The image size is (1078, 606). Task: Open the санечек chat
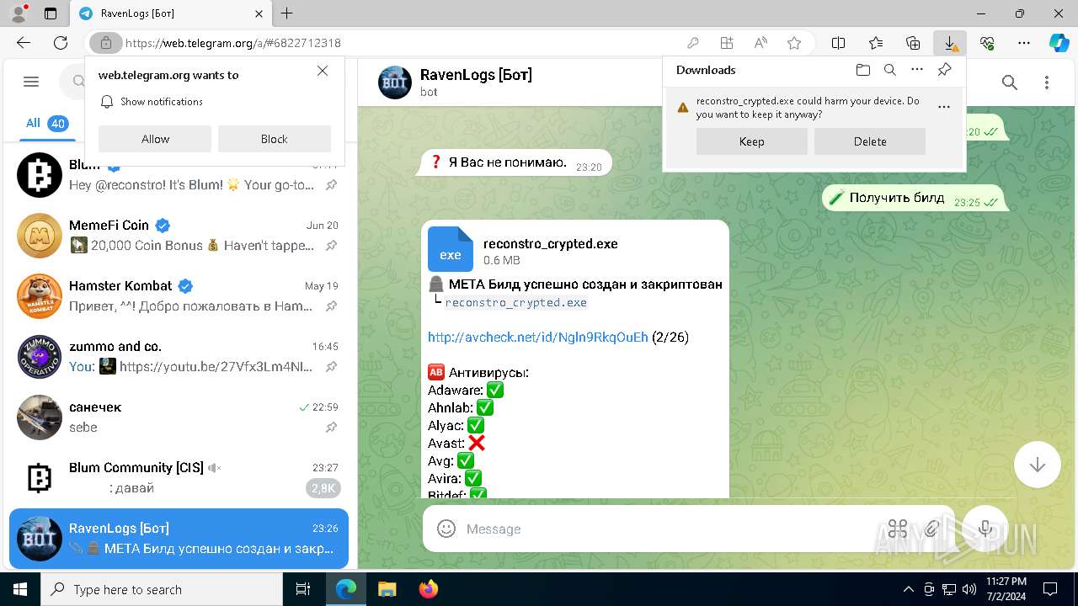pos(179,417)
